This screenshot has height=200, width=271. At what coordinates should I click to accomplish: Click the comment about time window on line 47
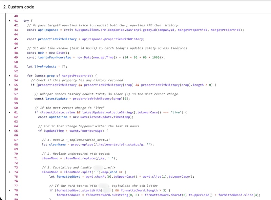pyautogui.click(x=107, y=48)
